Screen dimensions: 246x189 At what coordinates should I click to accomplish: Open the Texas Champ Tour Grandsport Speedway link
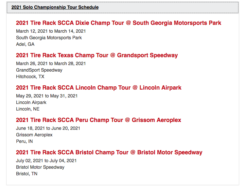point(97,55)
